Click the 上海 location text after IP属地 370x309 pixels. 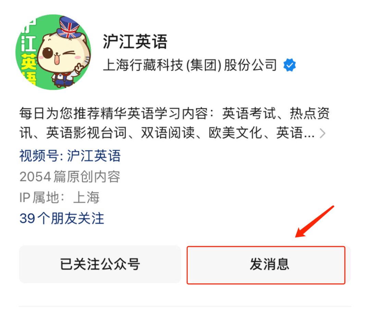[x=86, y=197]
